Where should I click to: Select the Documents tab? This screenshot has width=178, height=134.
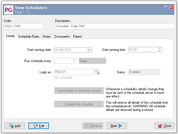pyautogui.click(x=62, y=37)
